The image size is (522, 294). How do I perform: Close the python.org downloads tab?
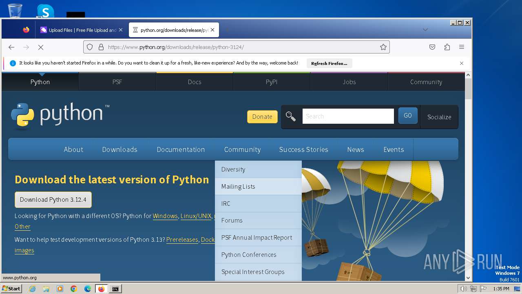[212, 30]
